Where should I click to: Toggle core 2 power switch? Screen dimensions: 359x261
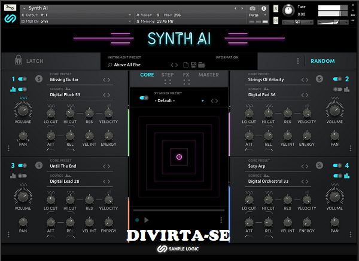[337, 79]
